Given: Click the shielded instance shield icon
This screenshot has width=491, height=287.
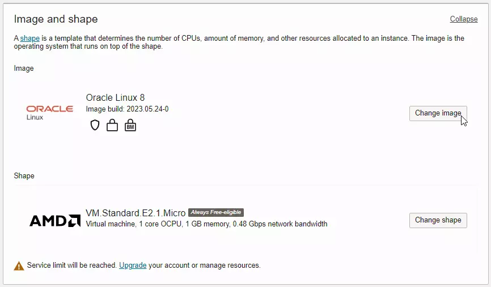Looking at the screenshot, I should coord(95,125).
